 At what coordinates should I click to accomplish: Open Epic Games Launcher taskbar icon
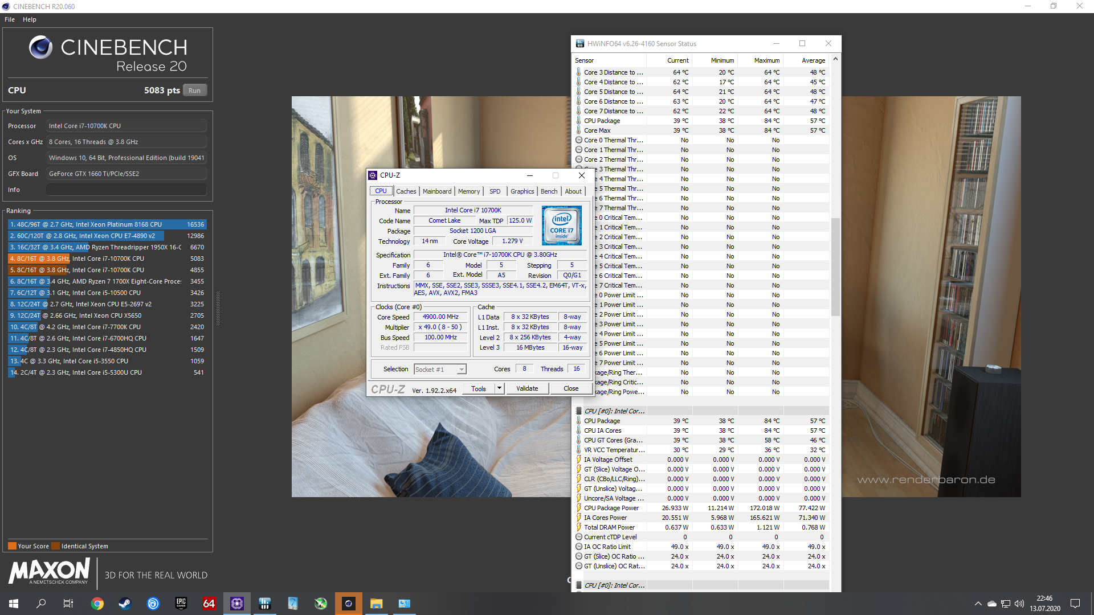(181, 604)
